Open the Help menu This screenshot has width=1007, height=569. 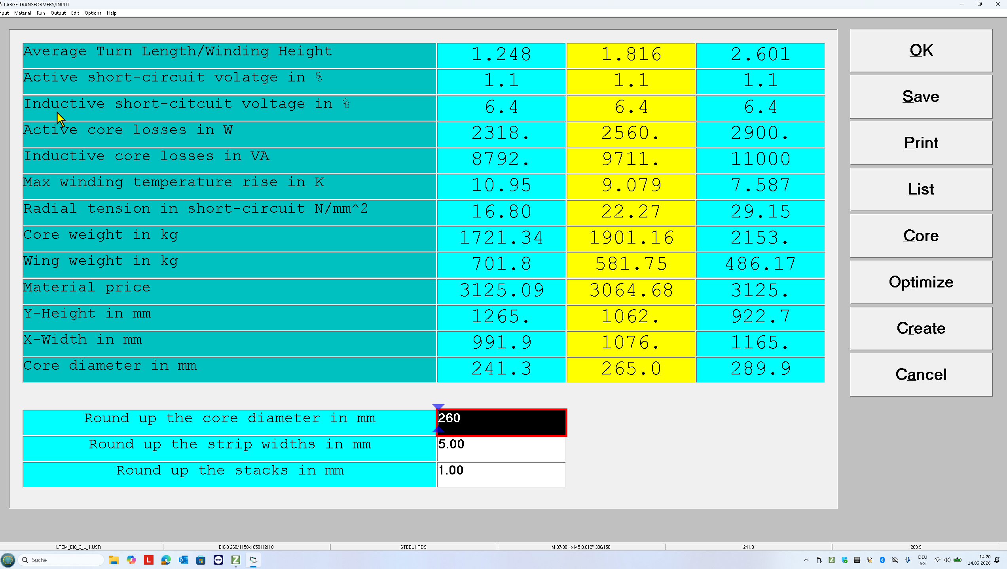click(112, 13)
